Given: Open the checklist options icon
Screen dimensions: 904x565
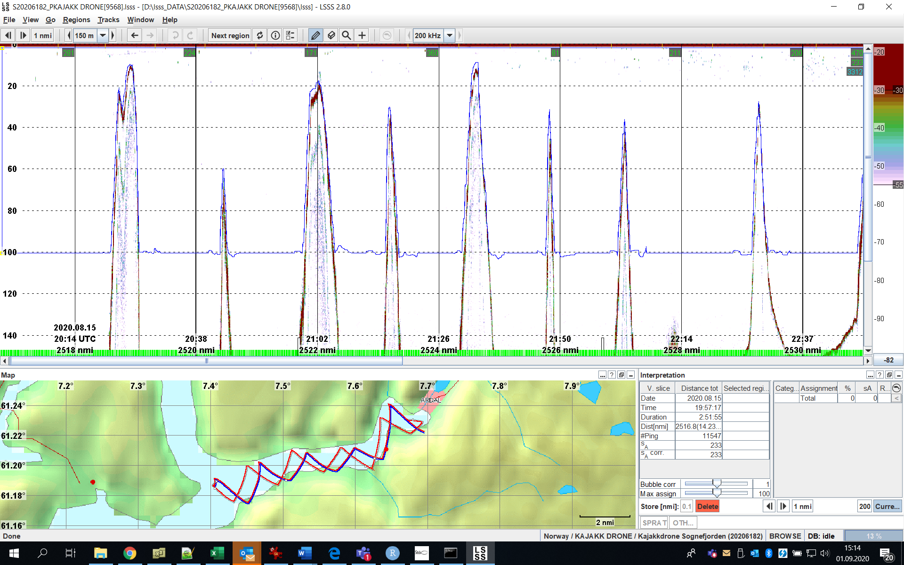Looking at the screenshot, I should click(x=291, y=35).
